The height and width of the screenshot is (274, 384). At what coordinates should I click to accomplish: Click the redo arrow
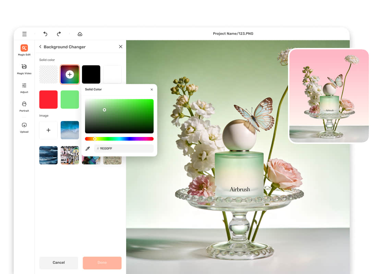point(59,34)
